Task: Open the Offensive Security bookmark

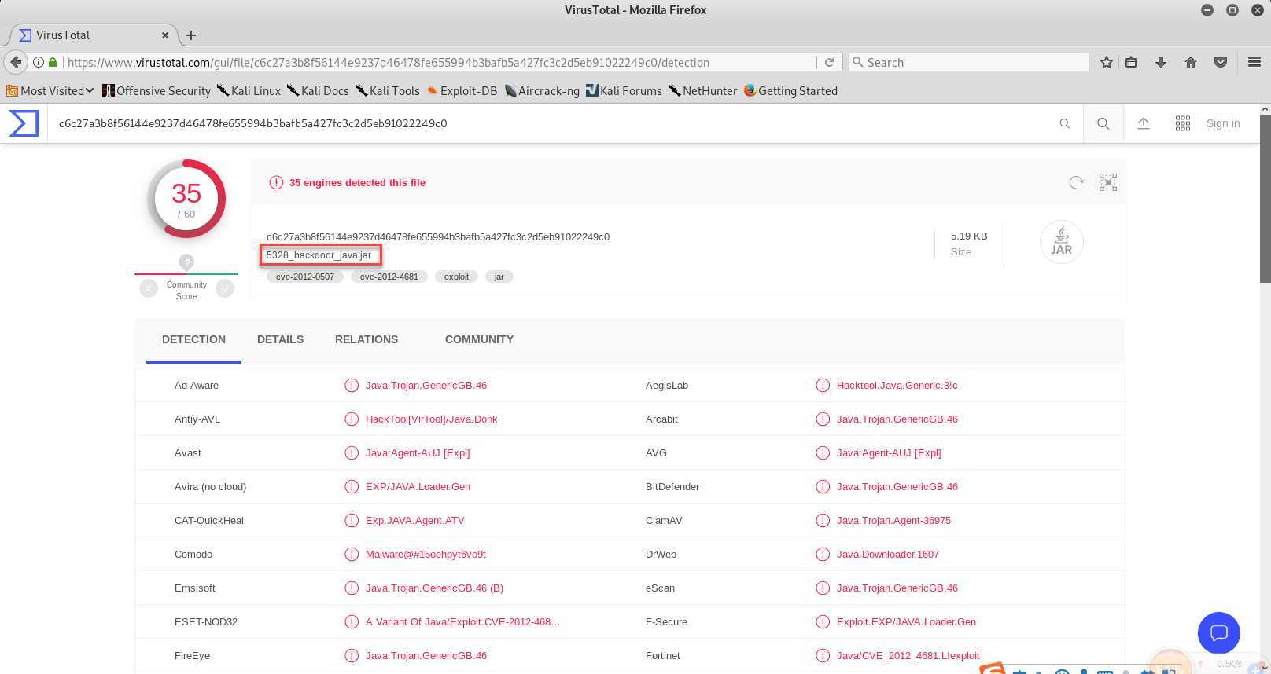Action: (x=157, y=91)
